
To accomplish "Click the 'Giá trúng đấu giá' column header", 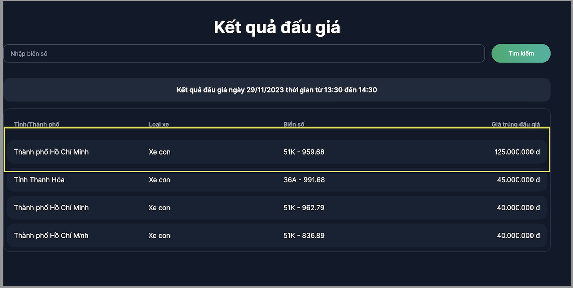I will (x=516, y=124).
